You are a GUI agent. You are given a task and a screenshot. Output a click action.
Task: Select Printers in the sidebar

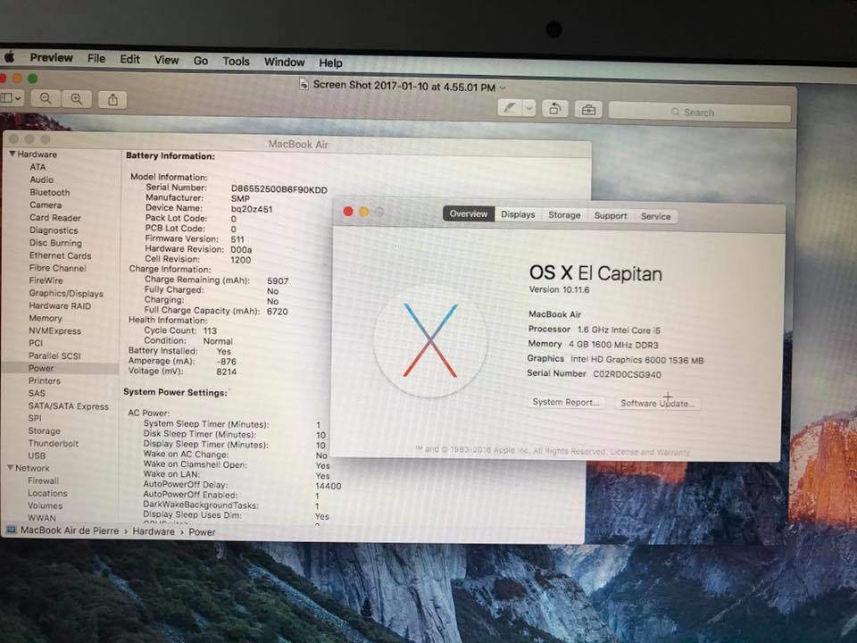coord(45,380)
